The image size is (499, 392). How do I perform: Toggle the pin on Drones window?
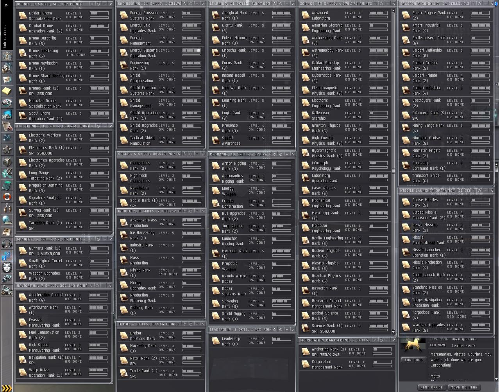[x=98, y=4]
